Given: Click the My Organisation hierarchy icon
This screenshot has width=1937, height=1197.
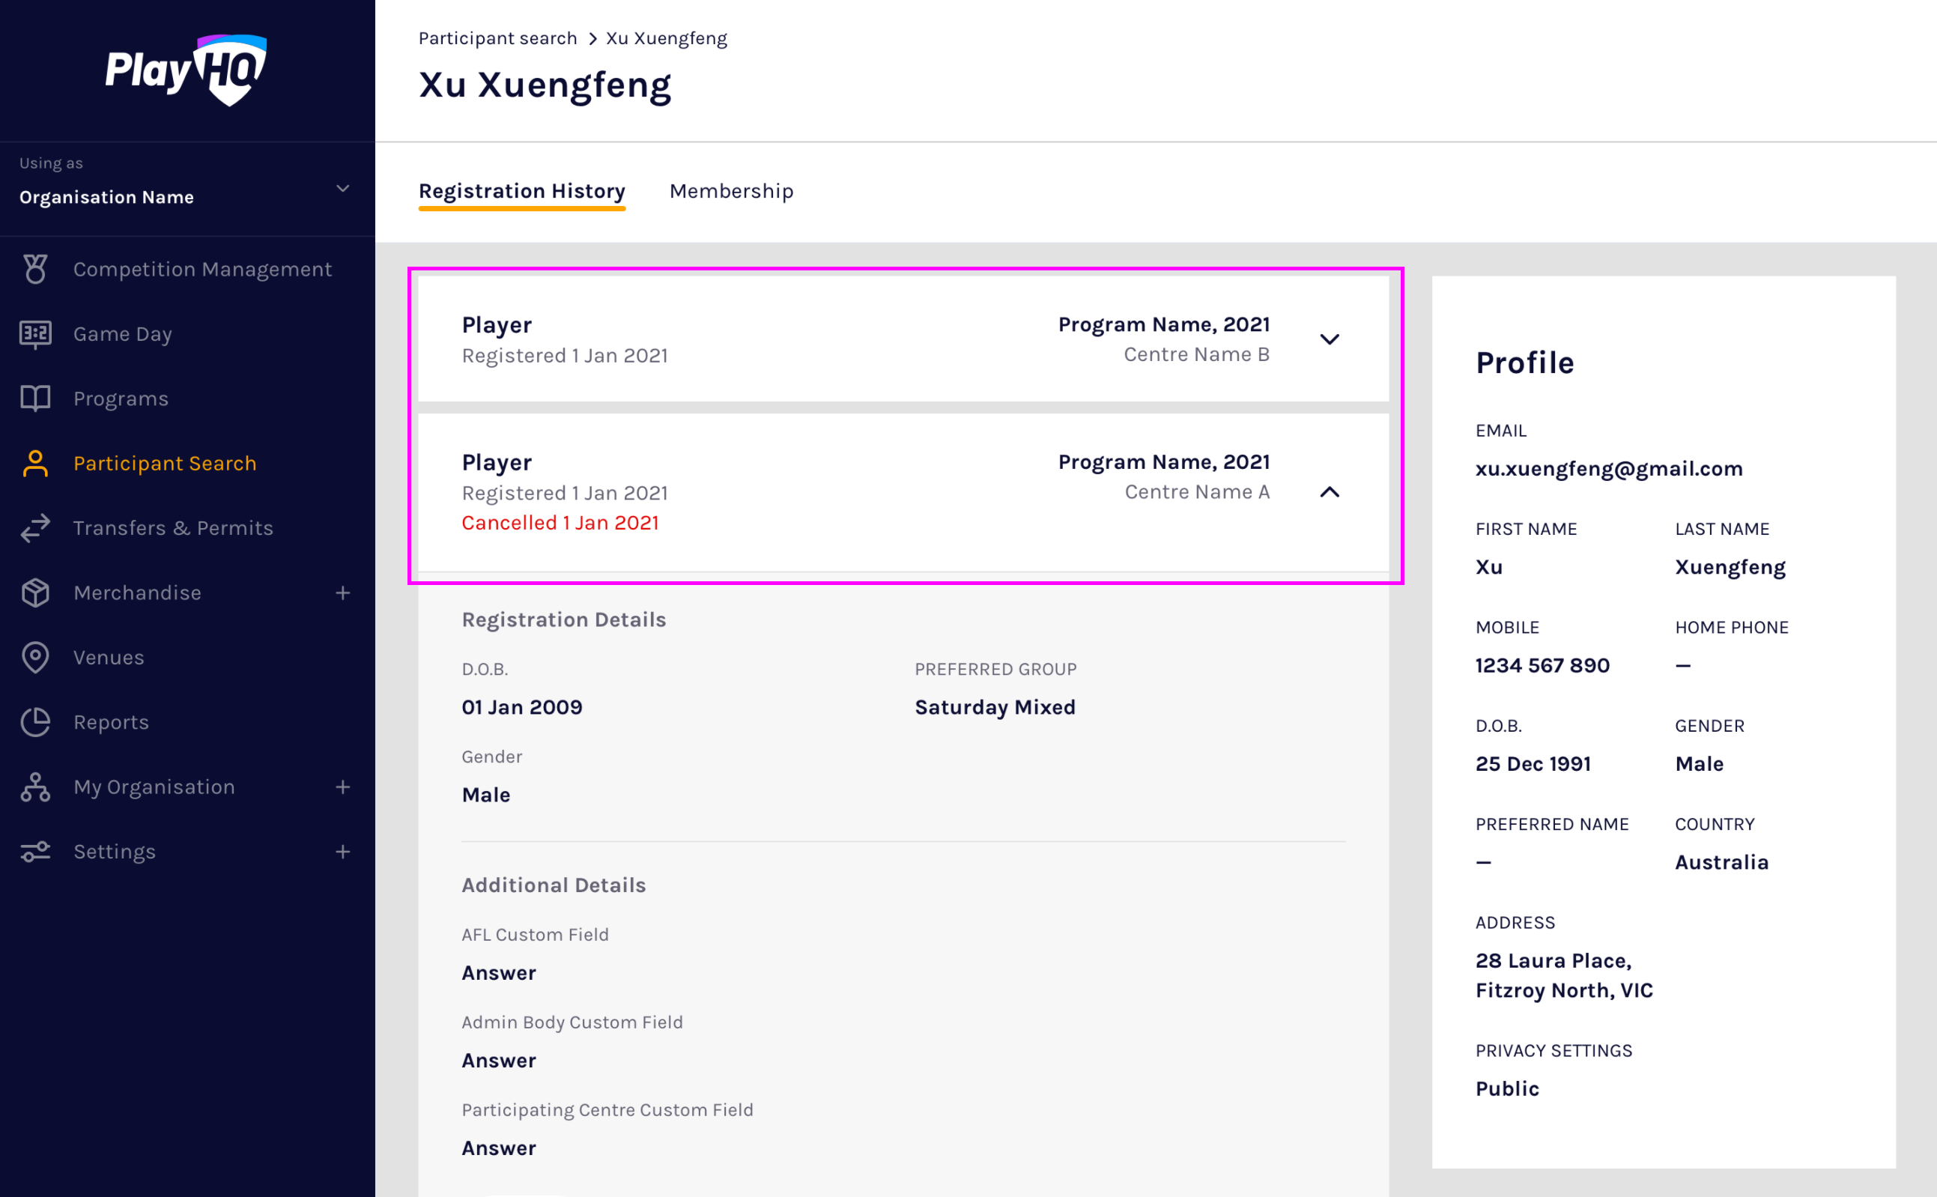Looking at the screenshot, I should pos(36,787).
